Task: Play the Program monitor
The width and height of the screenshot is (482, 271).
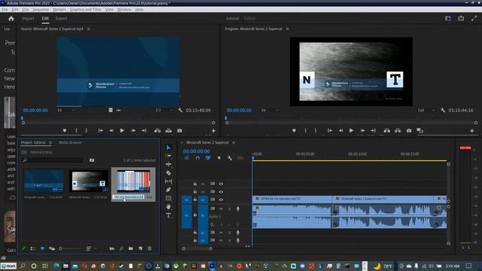Action: (x=351, y=130)
